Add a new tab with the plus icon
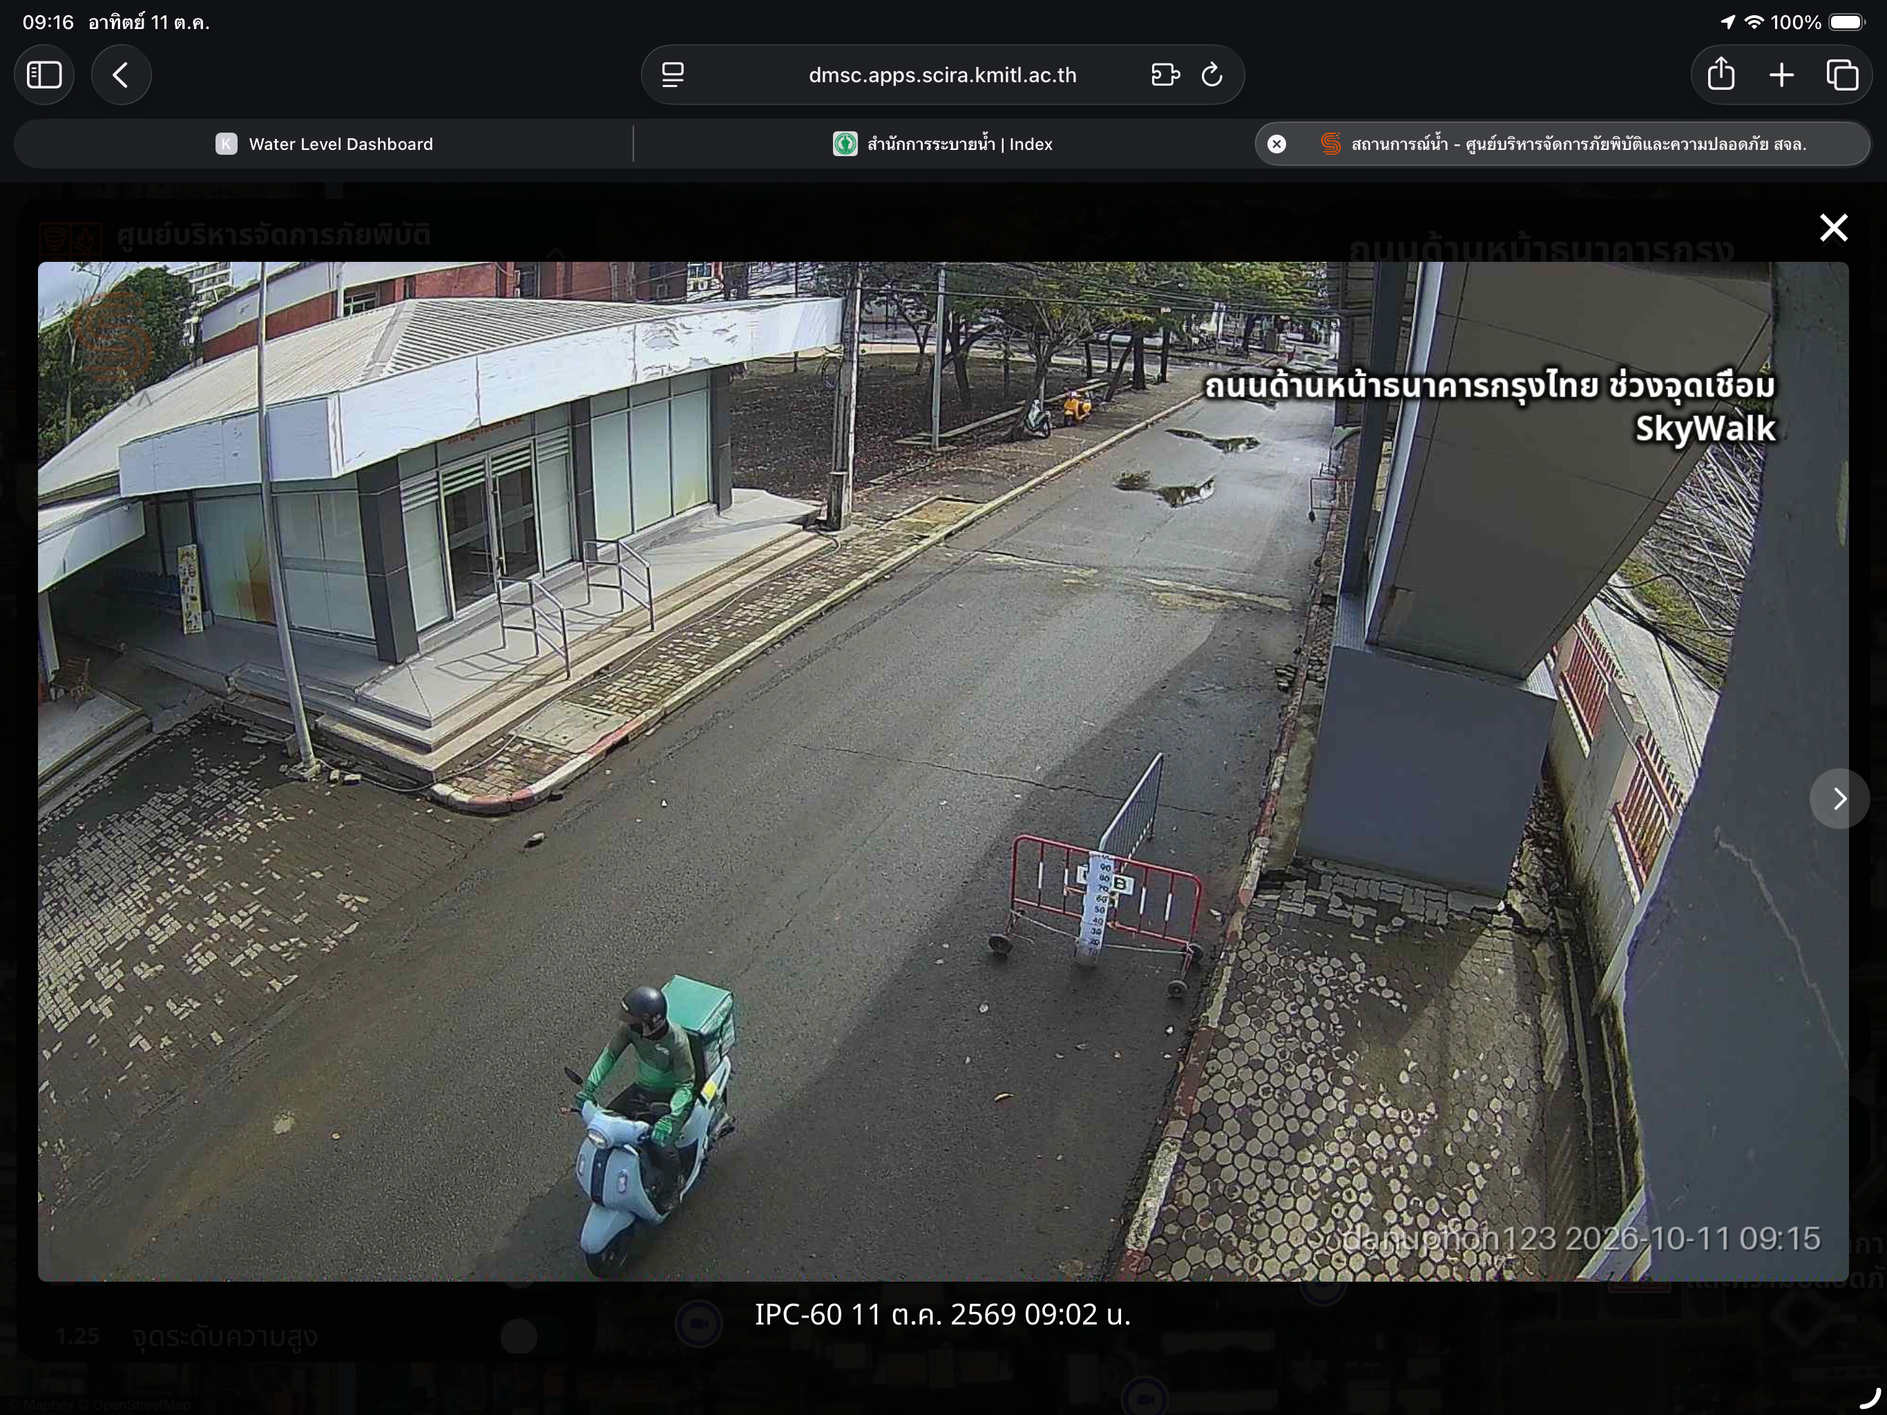This screenshot has height=1415, width=1887. tap(1781, 75)
